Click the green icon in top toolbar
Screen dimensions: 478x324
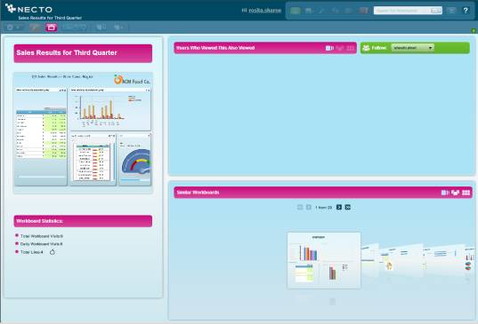pos(296,11)
